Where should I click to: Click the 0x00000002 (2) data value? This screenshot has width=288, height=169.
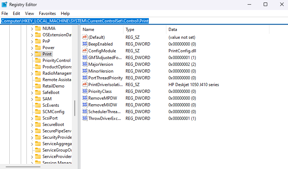pos(182,64)
